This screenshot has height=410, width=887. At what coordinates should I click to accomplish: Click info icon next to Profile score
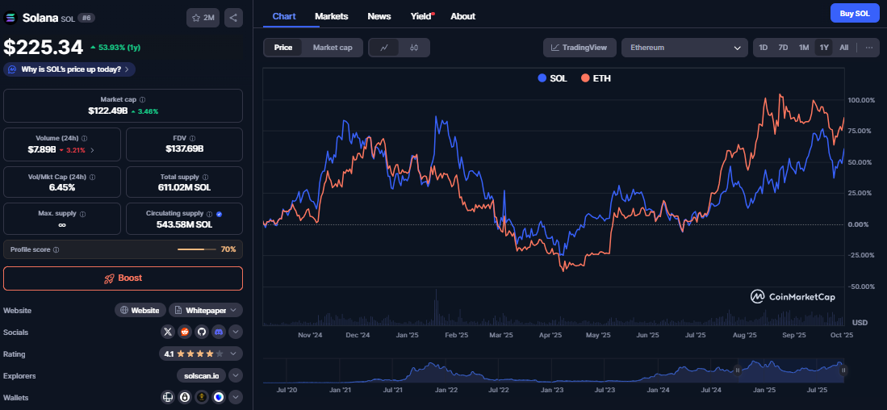click(56, 249)
